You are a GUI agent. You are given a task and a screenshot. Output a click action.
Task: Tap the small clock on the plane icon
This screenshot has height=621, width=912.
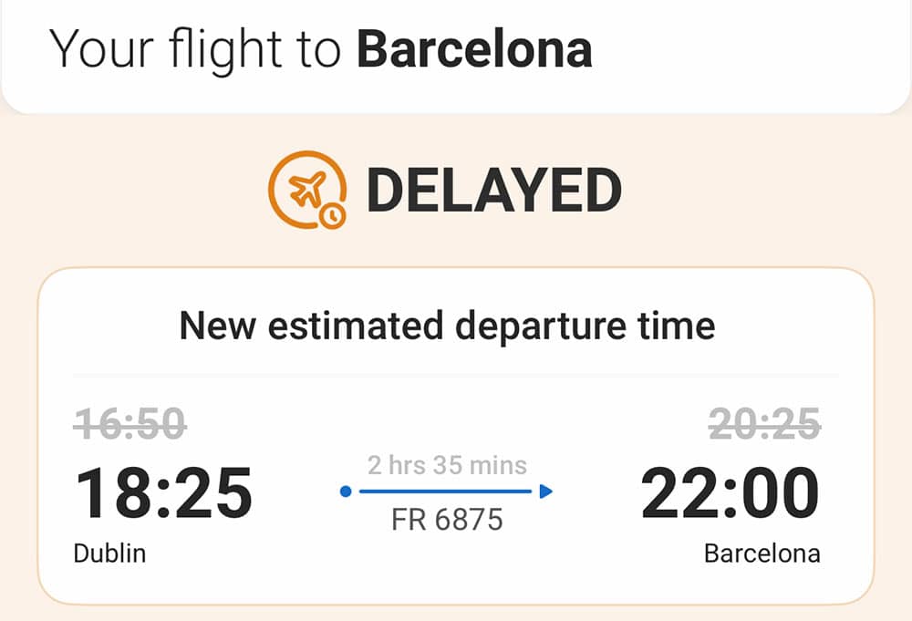tap(333, 216)
